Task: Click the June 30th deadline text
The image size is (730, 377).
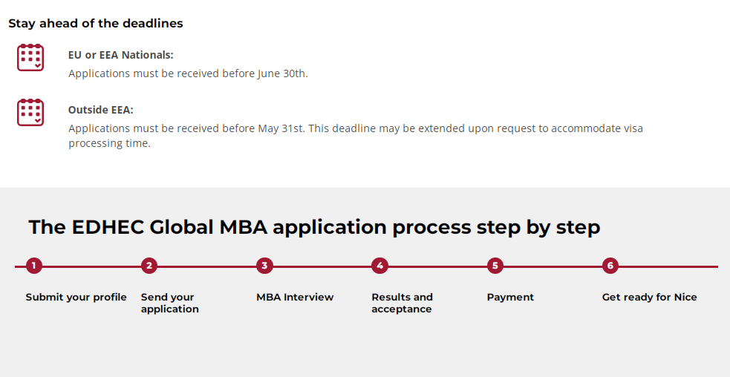Action: coord(188,73)
